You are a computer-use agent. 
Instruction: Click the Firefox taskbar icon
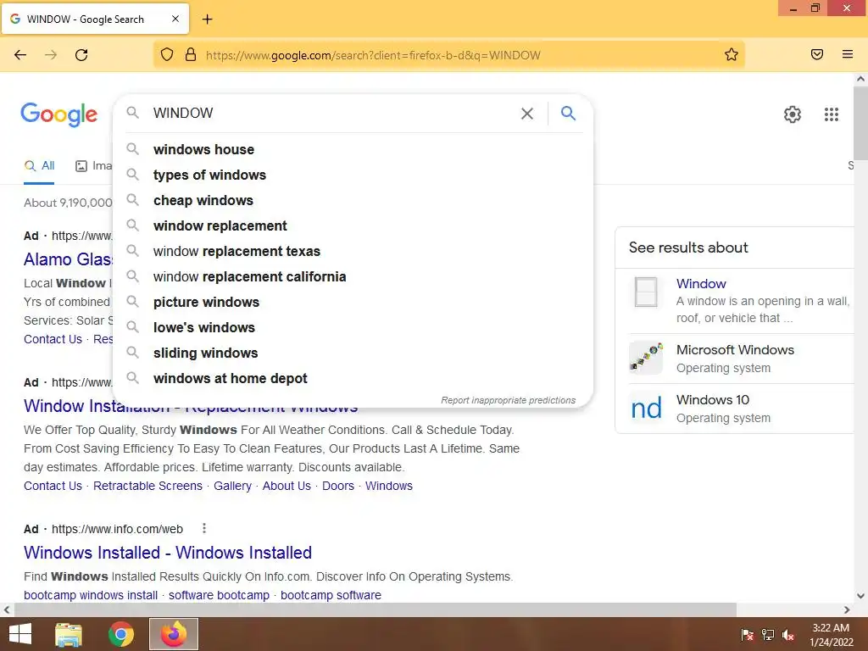(x=174, y=634)
